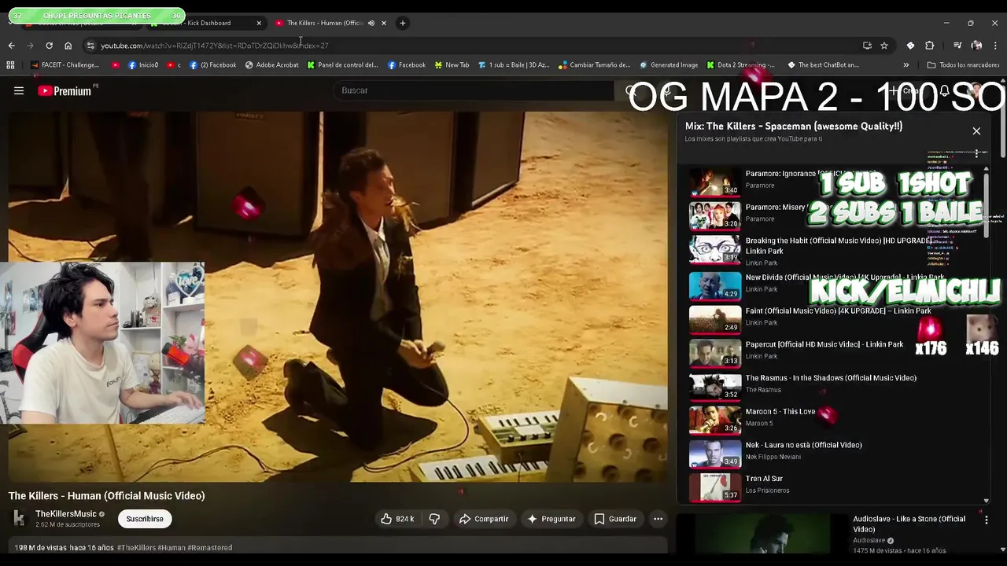Open the 1 sub = Baile bookmark
The width and height of the screenshot is (1007, 566).
514,65
